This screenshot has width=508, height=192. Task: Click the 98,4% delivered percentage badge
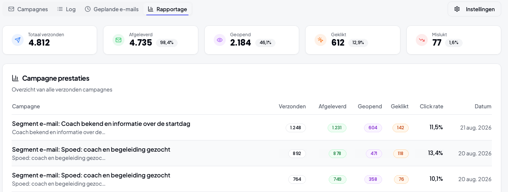click(x=167, y=43)
